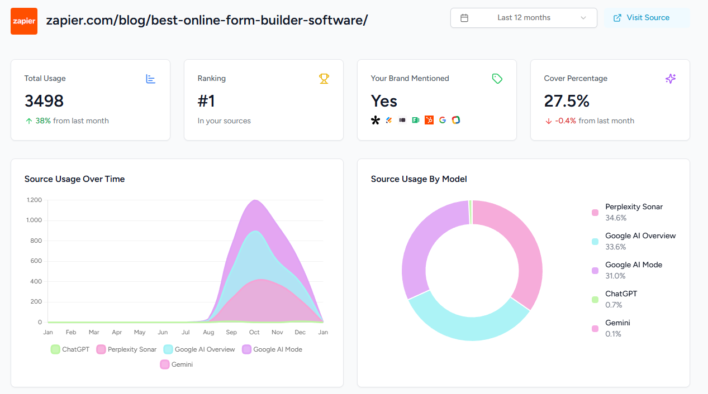The height and width of the screenshot is (394, 708).
Task: Click the green tag icon in Brand Mentioned card
Action: point(497,79)
